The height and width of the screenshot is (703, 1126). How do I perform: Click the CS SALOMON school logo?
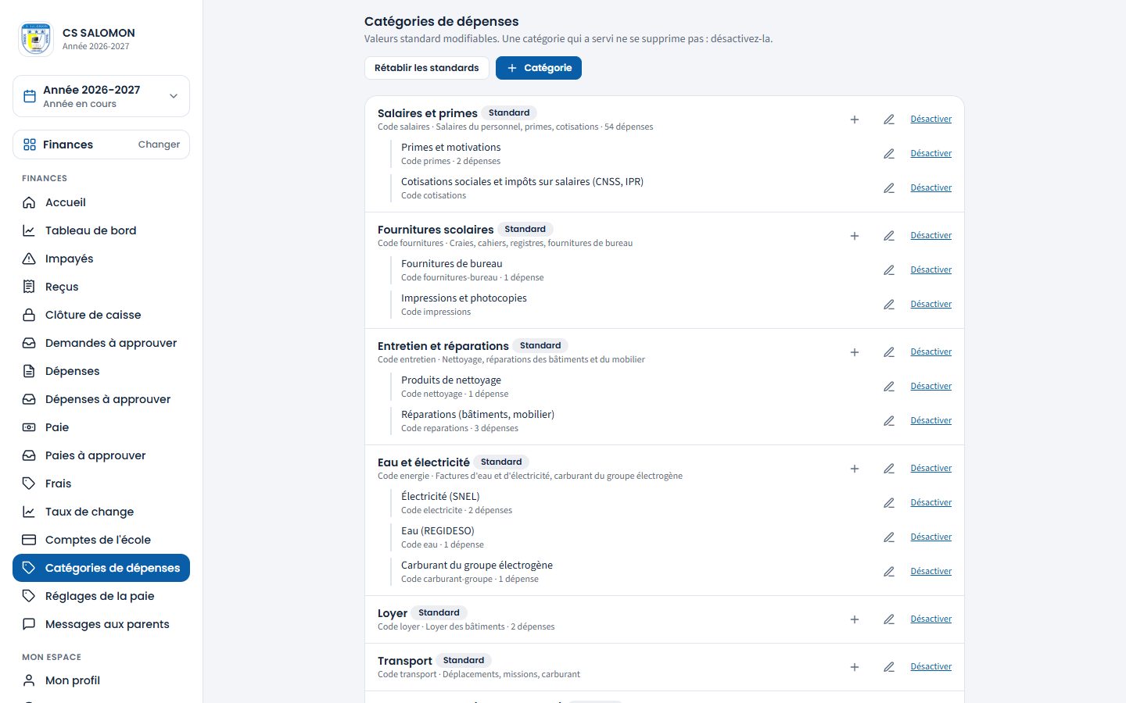tap(36, 39)
